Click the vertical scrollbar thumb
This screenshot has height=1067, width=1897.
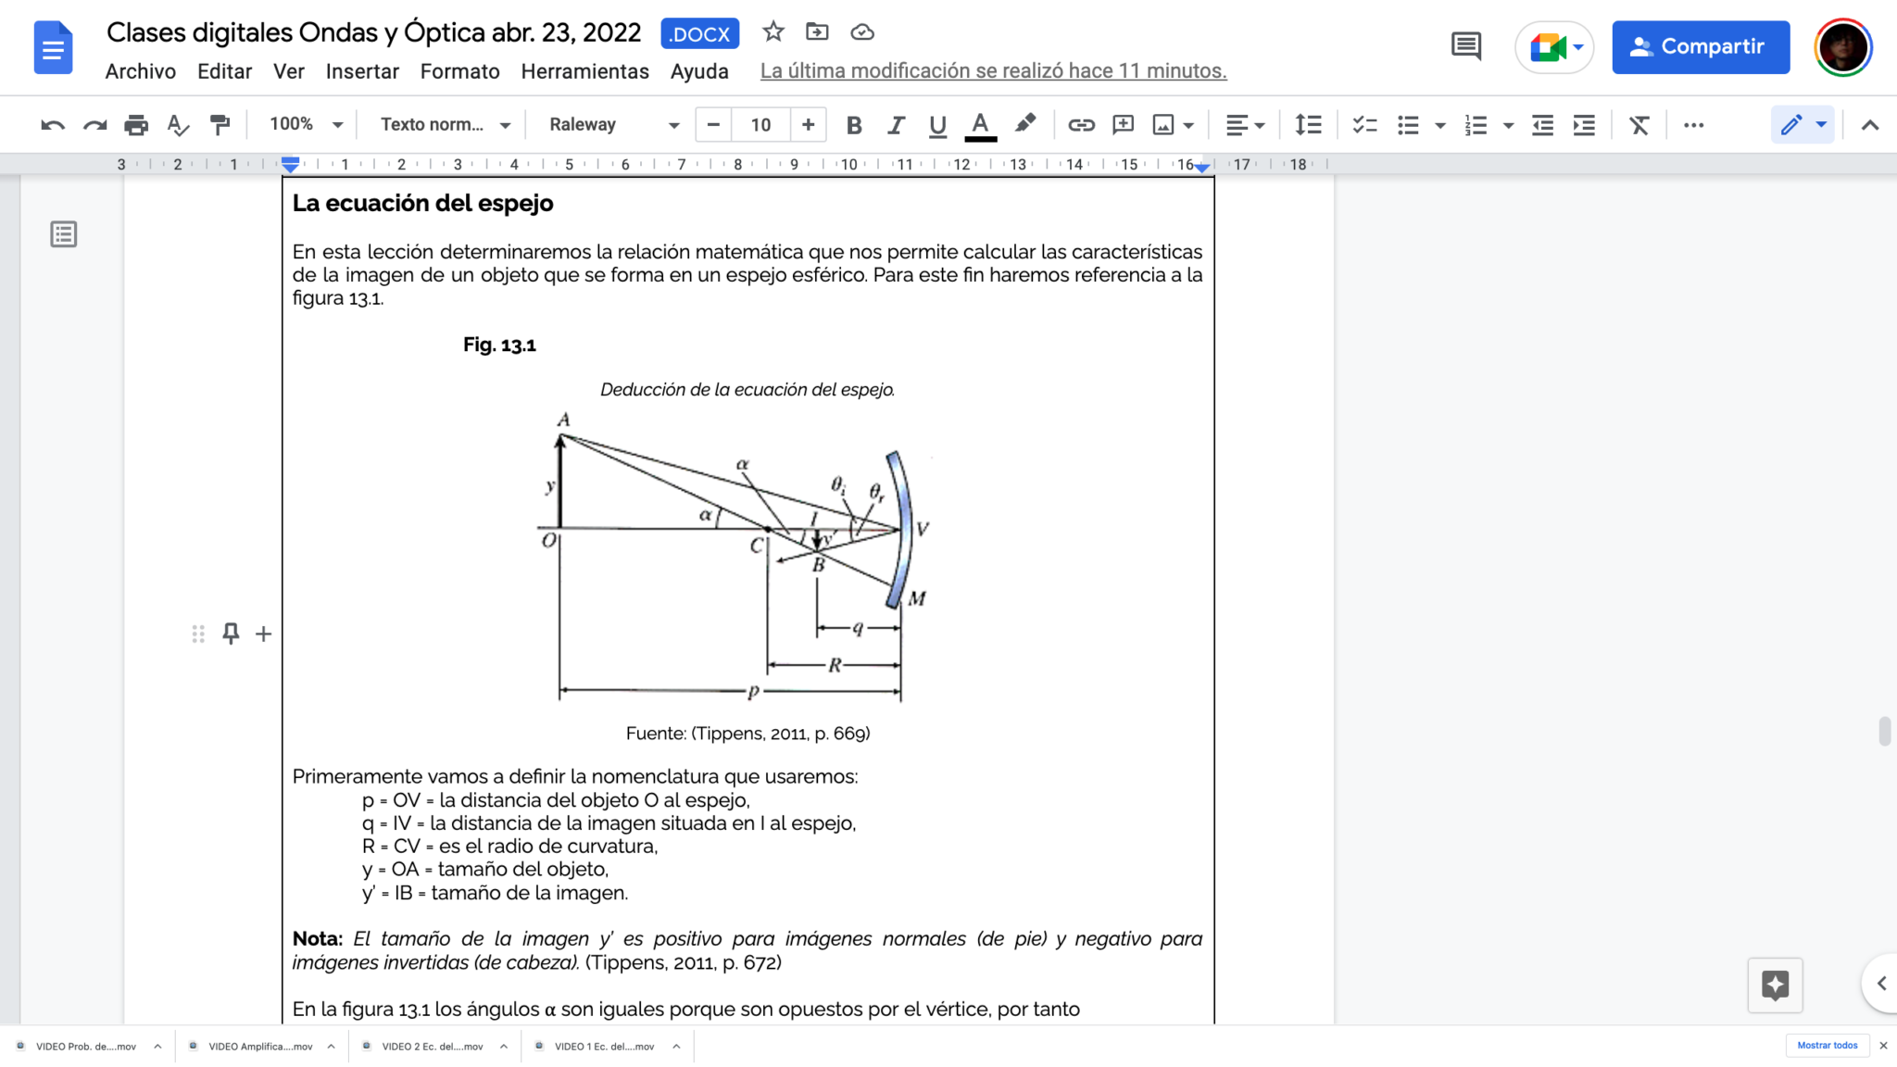coord(1884,731)
